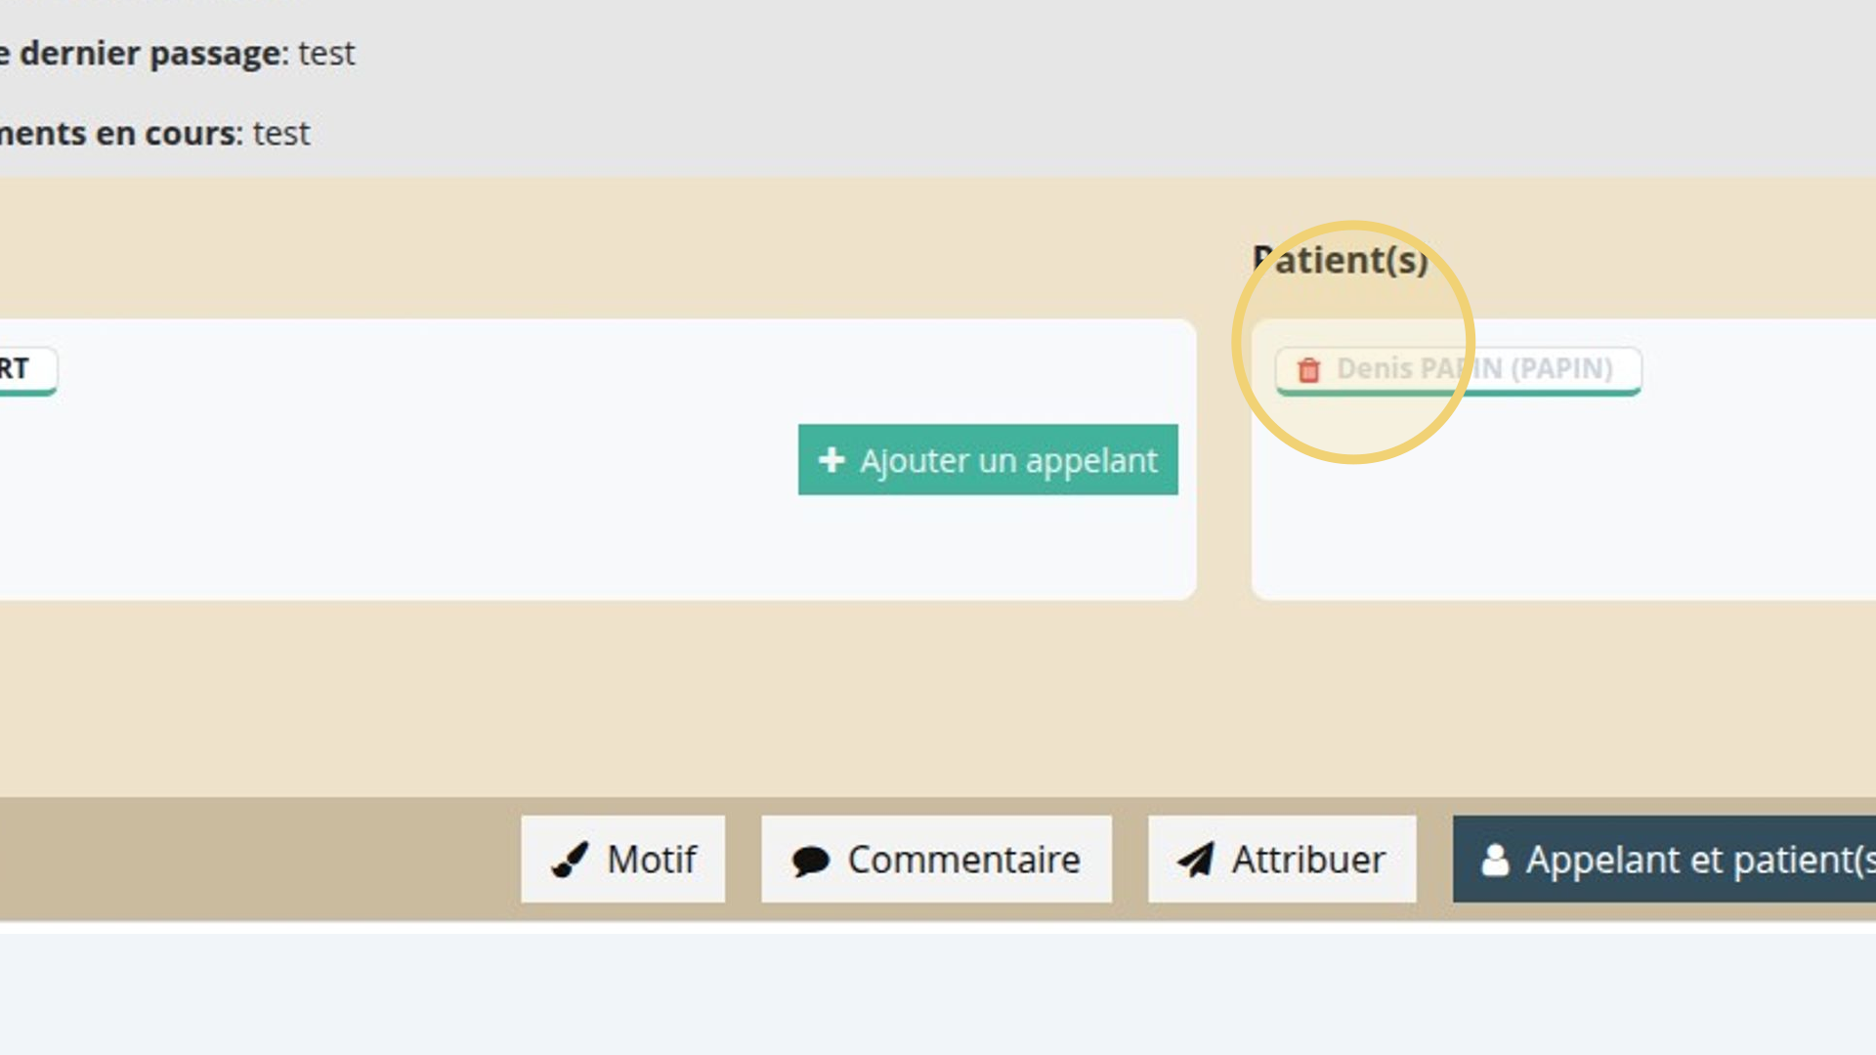Open the Attribuer section
This screenshot has height=1055, width=1876.
pos(1282,860)
